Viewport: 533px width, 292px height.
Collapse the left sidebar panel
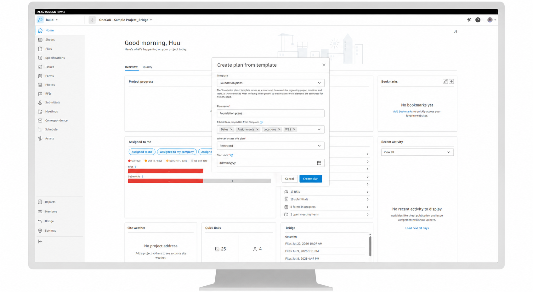point(40,241)
